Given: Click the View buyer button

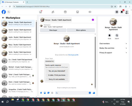Looking at the screenshot, I should tap(53, 30).
